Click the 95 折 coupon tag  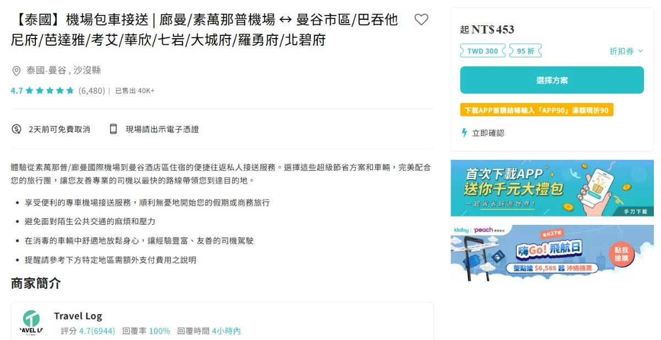pyautogui.click(x=525, y=51)
